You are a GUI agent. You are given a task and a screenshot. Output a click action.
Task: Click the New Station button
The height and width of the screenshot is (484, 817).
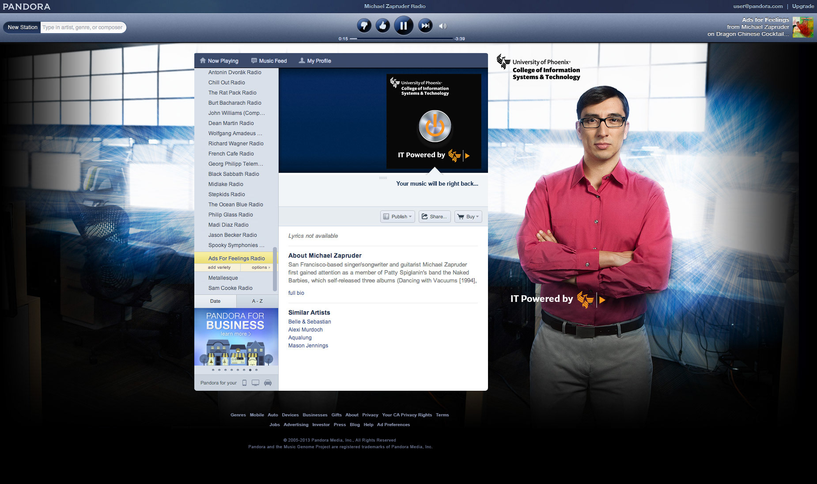pyautogui.click(x=23, y=27)
